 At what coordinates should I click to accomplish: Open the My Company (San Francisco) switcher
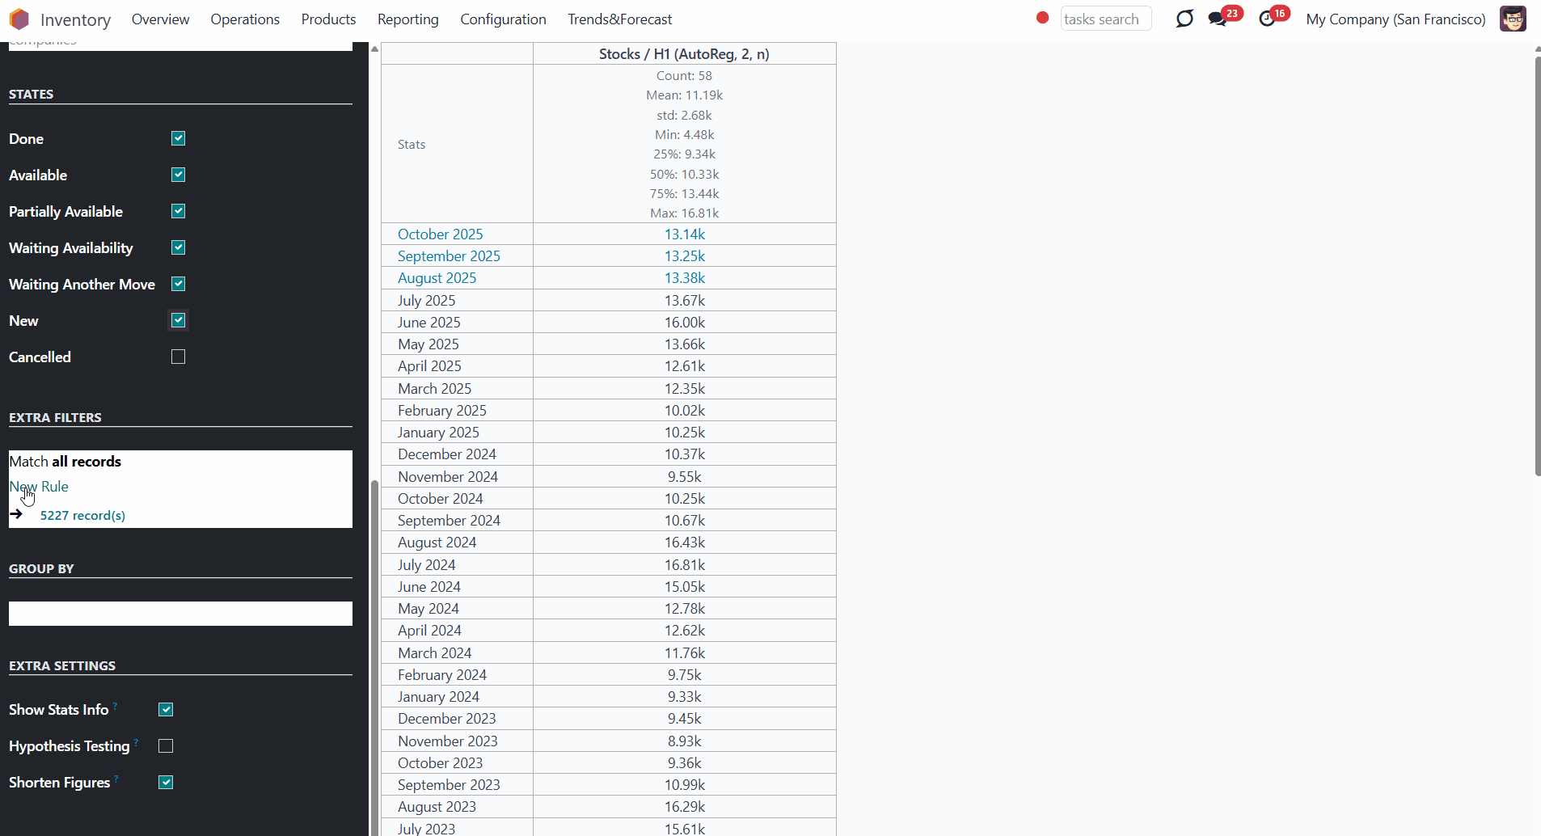(1395, 19)
